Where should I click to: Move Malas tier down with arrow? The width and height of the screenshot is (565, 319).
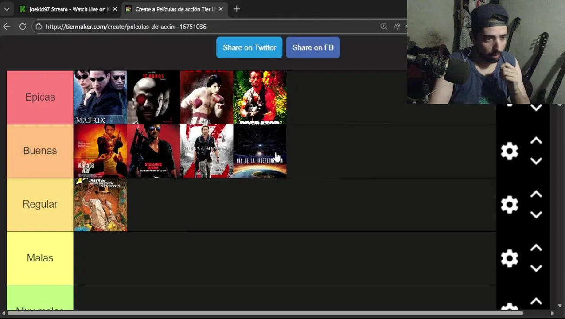click(536, 268)
